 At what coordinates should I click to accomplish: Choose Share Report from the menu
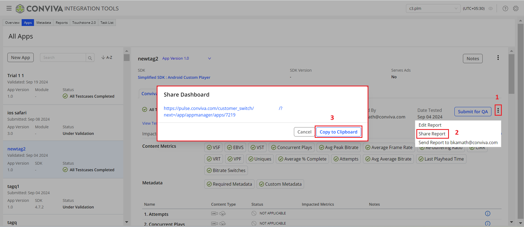coord(432,134)
